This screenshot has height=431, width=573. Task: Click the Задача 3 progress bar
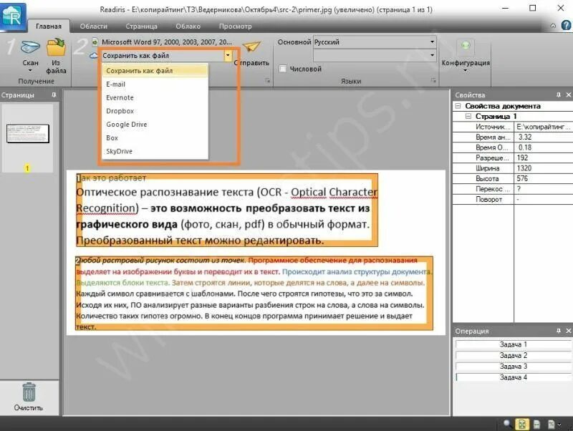point(514,367)
